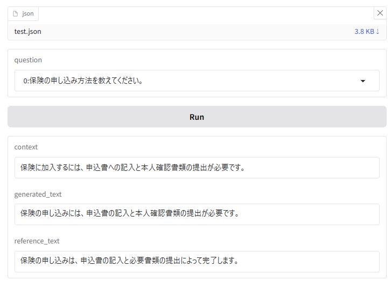392x288 pixels.
Task: Click the json file icon label
Action: (23, 14)
